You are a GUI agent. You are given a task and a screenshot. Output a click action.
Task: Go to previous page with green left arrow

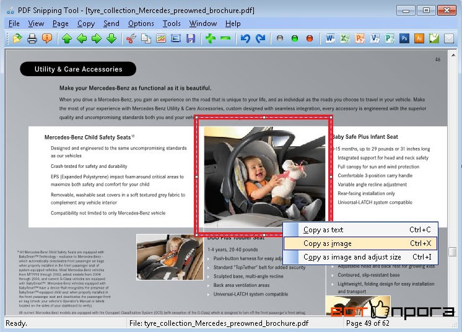pos(82,38)
